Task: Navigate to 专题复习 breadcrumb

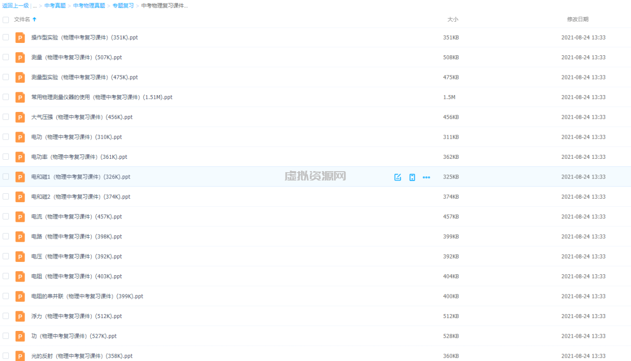Action: (123, 6)
